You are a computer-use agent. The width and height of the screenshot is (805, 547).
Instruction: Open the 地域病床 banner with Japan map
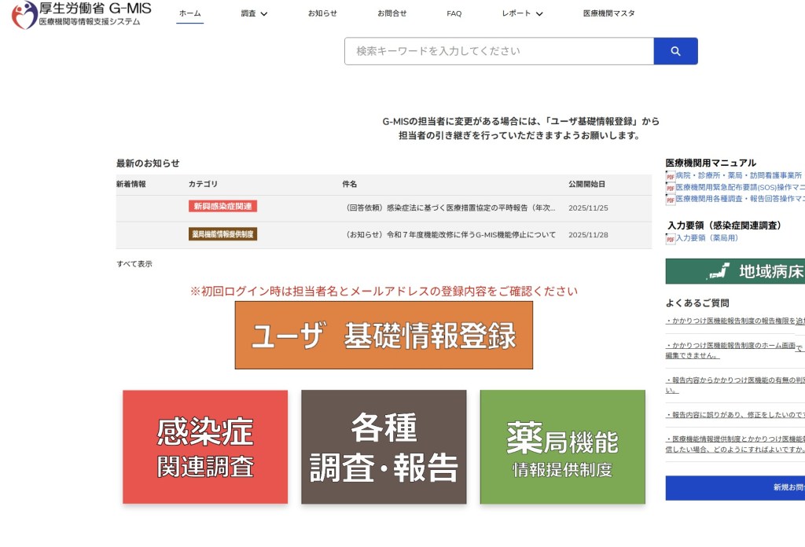[735, 271]
